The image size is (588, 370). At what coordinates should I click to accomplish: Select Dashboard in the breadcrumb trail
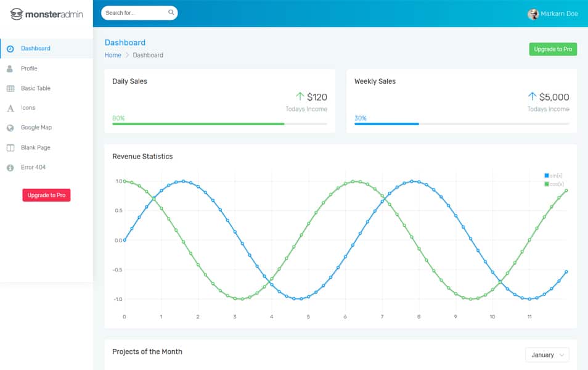(147, 55)
